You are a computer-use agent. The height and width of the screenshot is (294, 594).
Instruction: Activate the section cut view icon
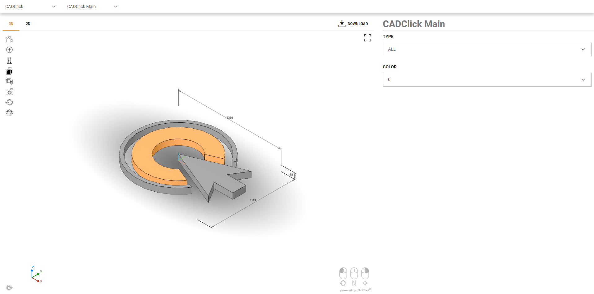(x=9, y=82)
